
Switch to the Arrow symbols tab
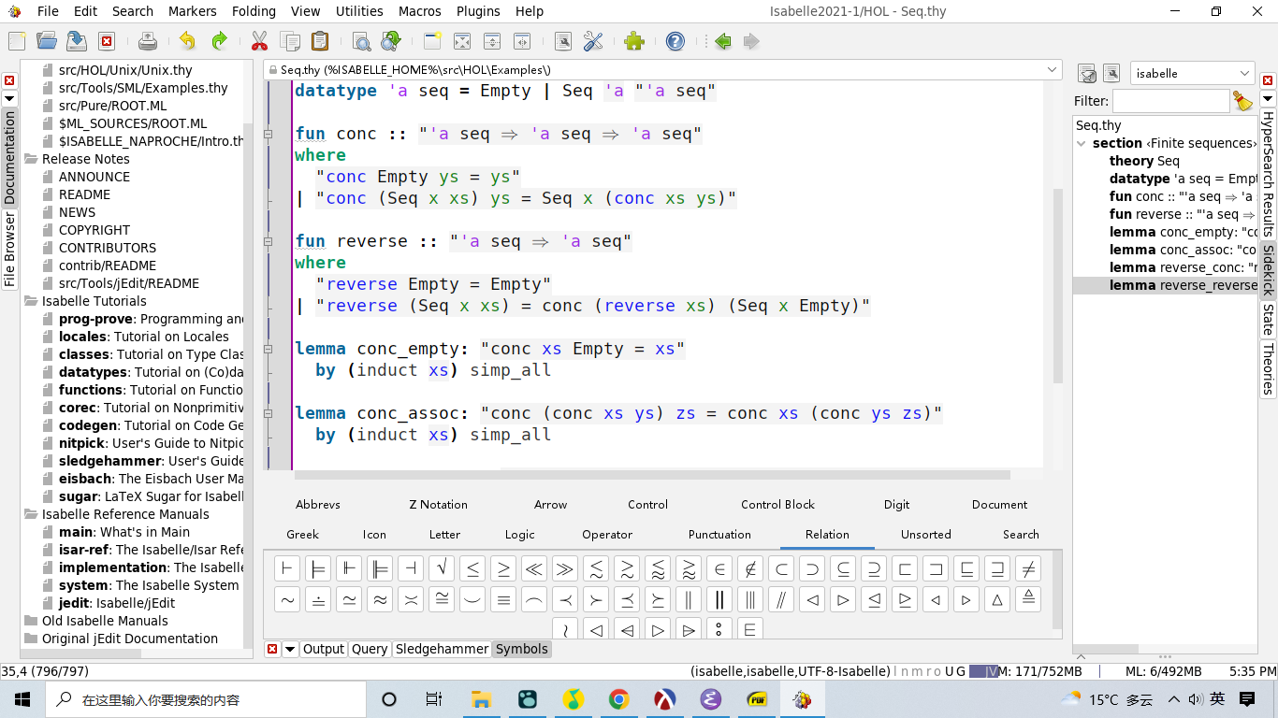coord(550,505)
